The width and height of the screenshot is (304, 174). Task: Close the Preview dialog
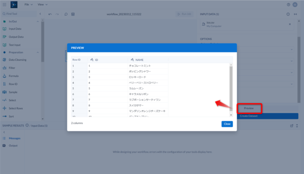227,124
